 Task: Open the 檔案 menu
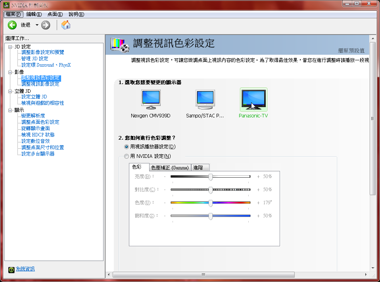[13, 14]
